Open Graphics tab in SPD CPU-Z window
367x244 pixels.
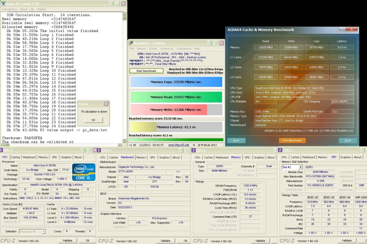point(346,157)
